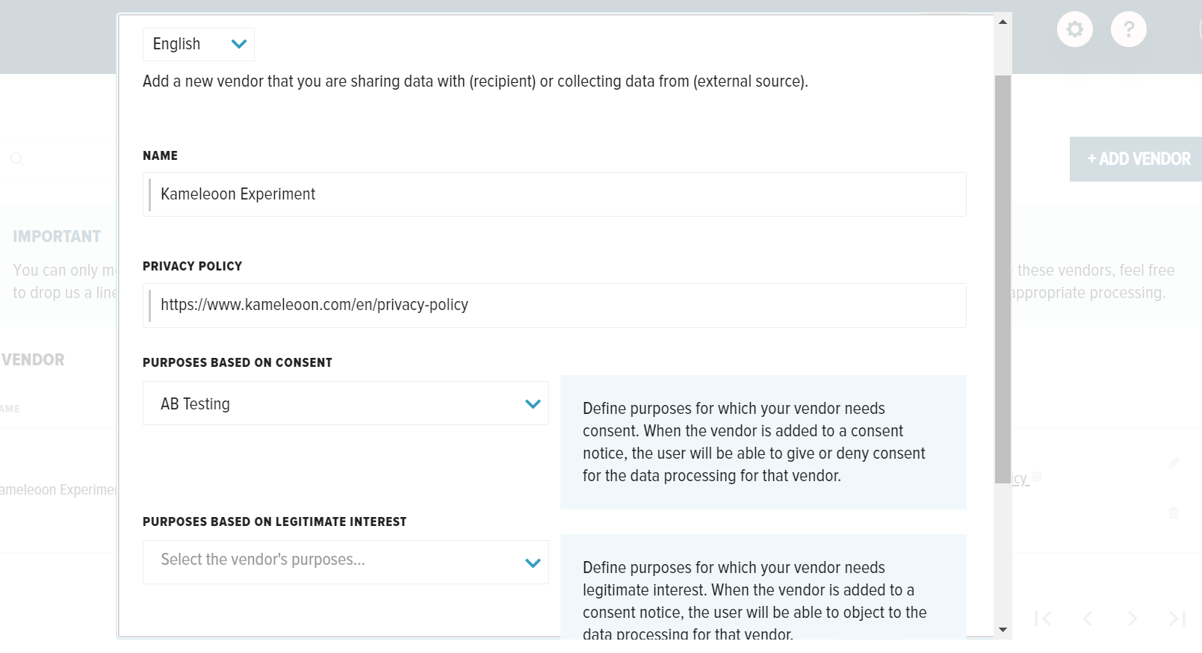This screenshot has width=1202, height=653.
Task: Go to next page arrow
Action: (1133, 619)
